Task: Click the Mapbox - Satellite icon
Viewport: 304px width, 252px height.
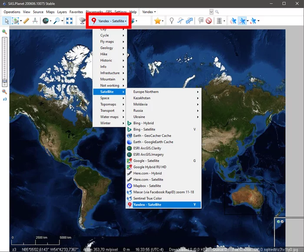Action: [x=129, y=186]
